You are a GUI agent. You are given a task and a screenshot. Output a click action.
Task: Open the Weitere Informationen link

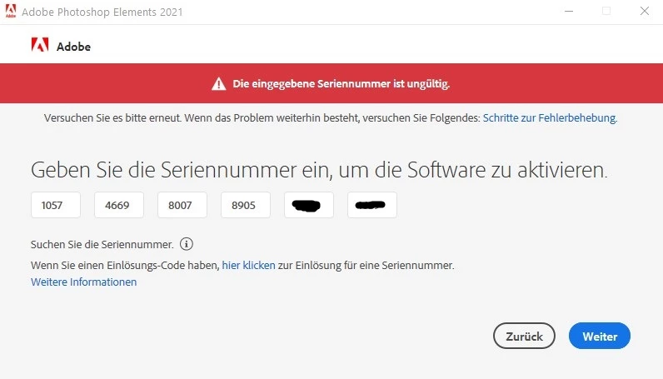click(84, 282)
